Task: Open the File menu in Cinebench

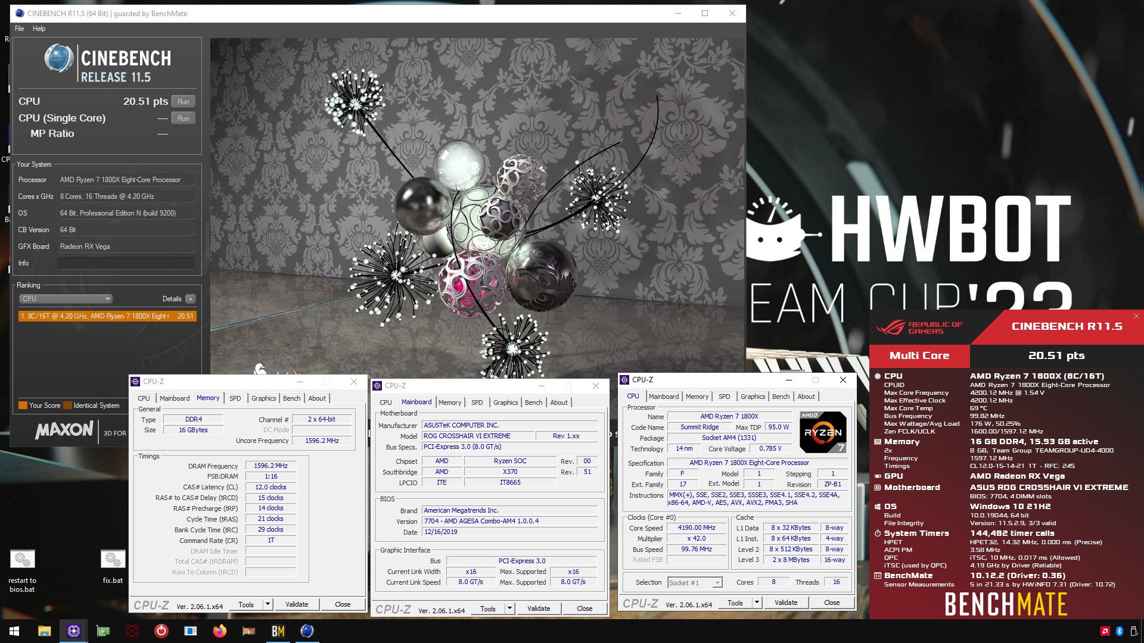Action: 20,29
